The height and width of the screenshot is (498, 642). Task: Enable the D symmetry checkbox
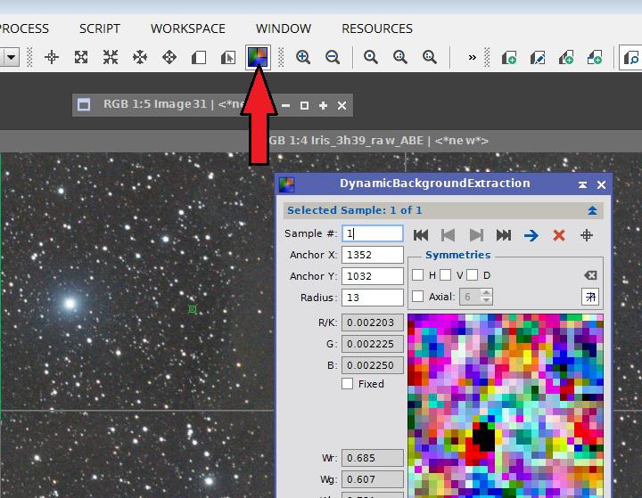[473, 275]
